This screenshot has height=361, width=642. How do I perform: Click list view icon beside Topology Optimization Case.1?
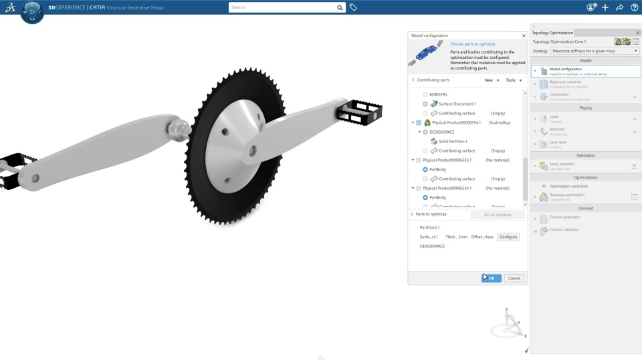click(636, 41)
